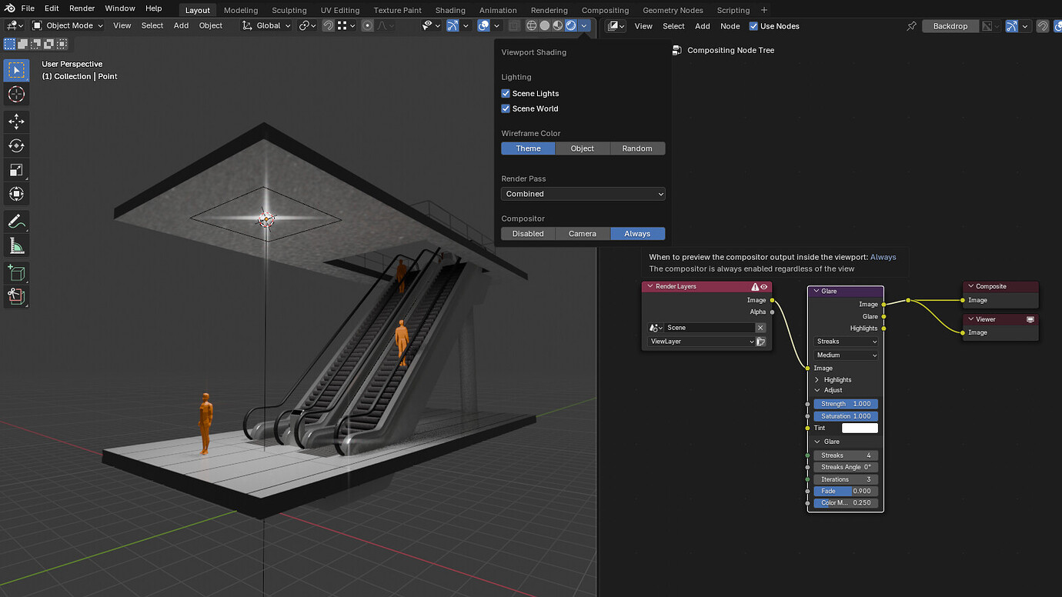The image size is (1062, 597).
Task: Open the Render Pass Combined dropdown
Action: pos(583,194)
